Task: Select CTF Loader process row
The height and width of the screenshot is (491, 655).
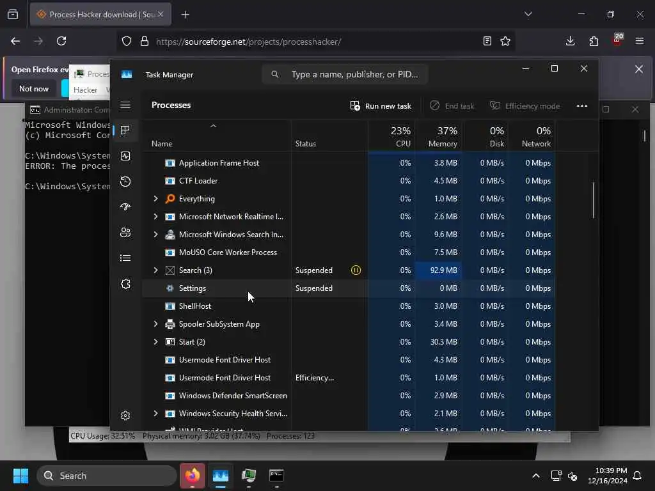Action: 349,181
